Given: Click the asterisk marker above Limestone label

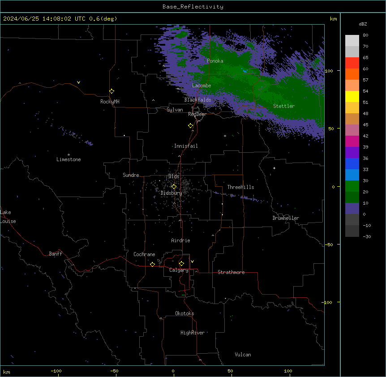Looking at the screenshot, I should [x=69, y=155].
